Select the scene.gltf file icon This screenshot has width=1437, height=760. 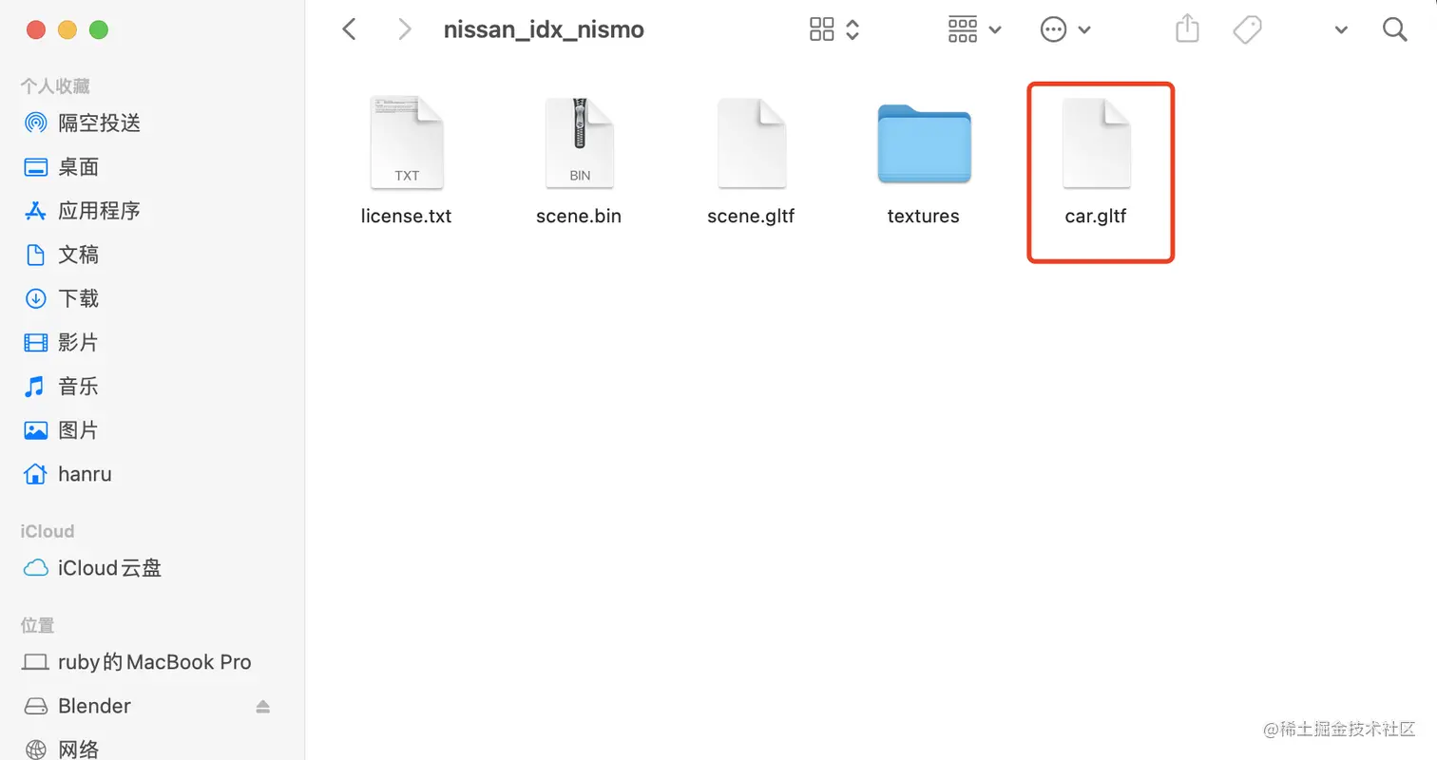pyautogui.click(x=751, y=142)
